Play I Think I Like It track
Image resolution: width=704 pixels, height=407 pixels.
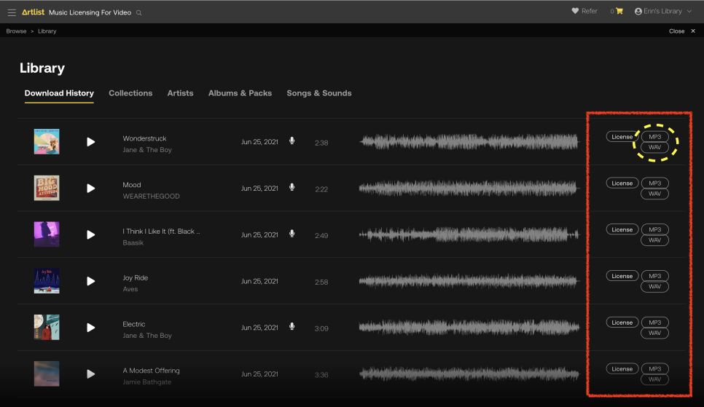pyautogui.click(x=90, y=234)
